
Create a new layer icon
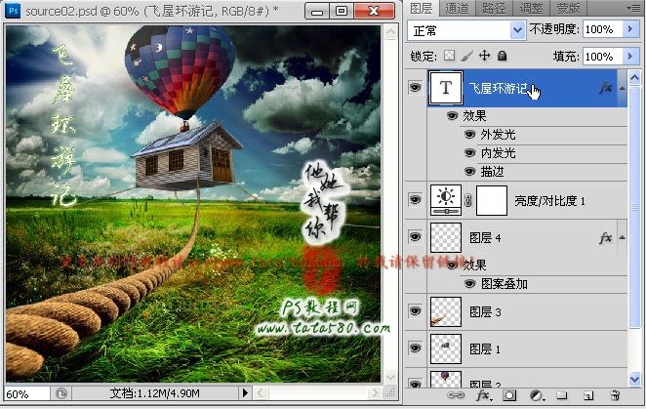pyautogui.click(x=588, y=395)
